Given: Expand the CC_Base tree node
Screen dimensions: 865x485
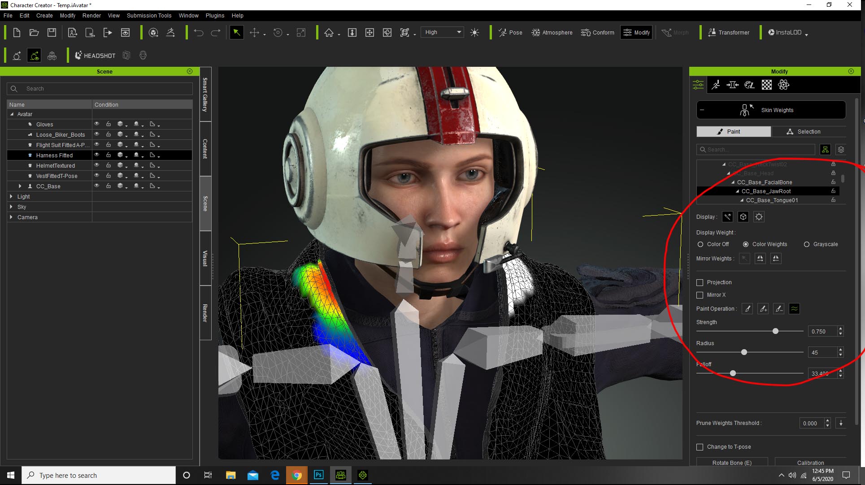Looking at the screenshot, I should click(x=20, y=186).
